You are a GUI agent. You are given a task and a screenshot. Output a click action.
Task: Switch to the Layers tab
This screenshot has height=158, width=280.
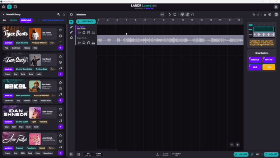(x=13, y=21)
